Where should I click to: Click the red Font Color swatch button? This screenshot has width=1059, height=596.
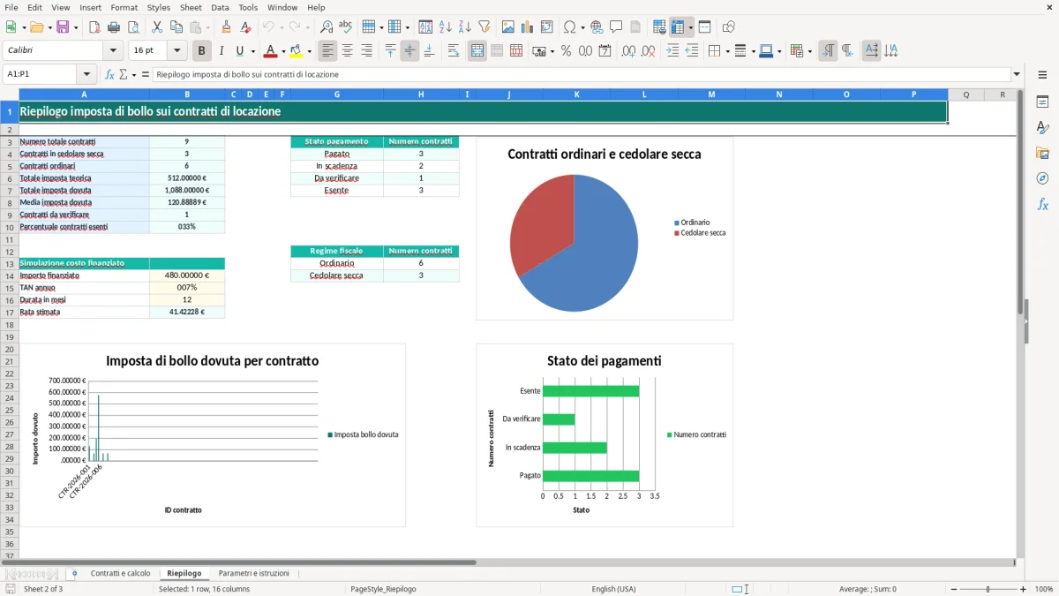click(x=271, y=50)
